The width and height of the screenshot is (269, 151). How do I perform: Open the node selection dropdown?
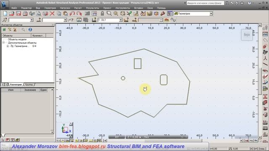pos(32,20)
